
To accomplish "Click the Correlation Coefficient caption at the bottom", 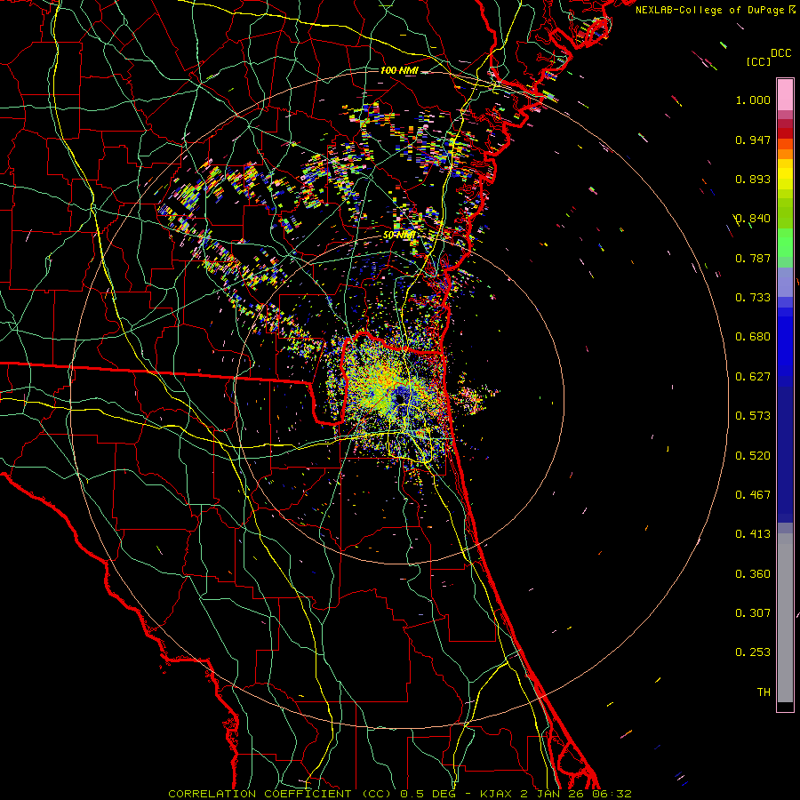I will (399, 794).
